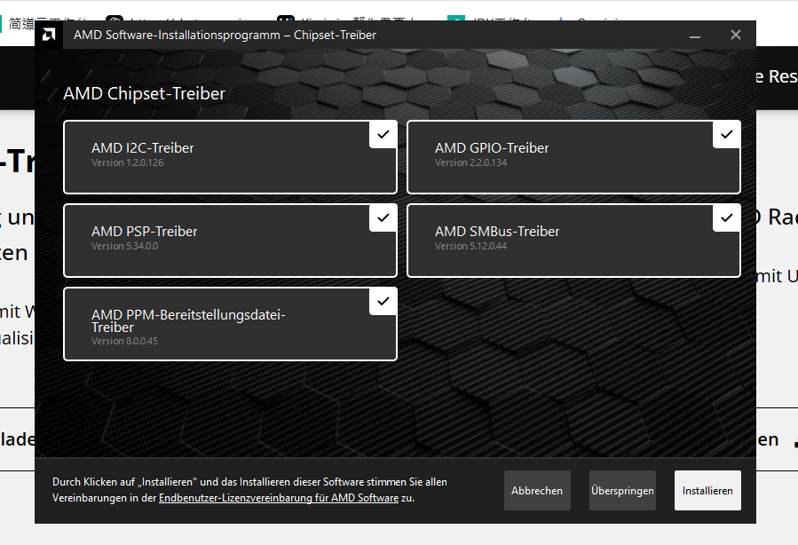Deselect the AMD PPM-Bereitstellungsdatei-Treiber checkbox
798x545 pixels.
tap(383, 301)
